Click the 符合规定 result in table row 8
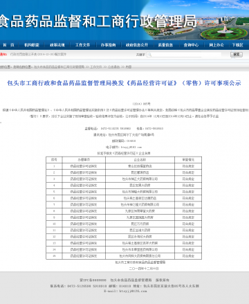This screenshot has width=249, height=304. point(188,211)
